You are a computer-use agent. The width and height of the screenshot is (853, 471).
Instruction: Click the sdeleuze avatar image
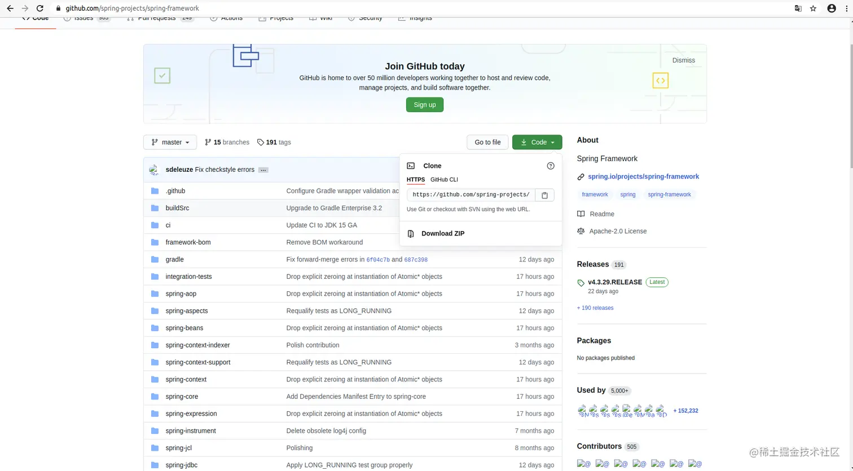155,170
